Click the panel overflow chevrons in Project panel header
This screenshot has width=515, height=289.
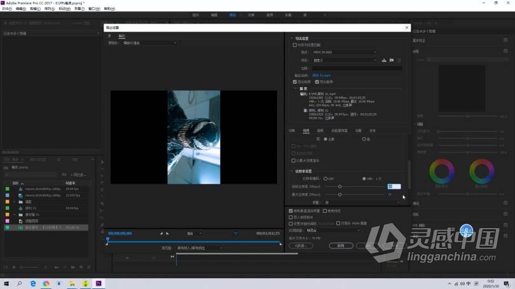(x=93, y=159)
